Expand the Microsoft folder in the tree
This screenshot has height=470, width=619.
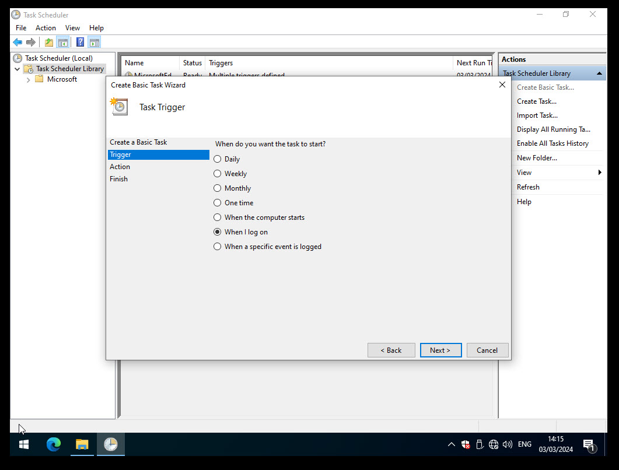pos(28,79)
